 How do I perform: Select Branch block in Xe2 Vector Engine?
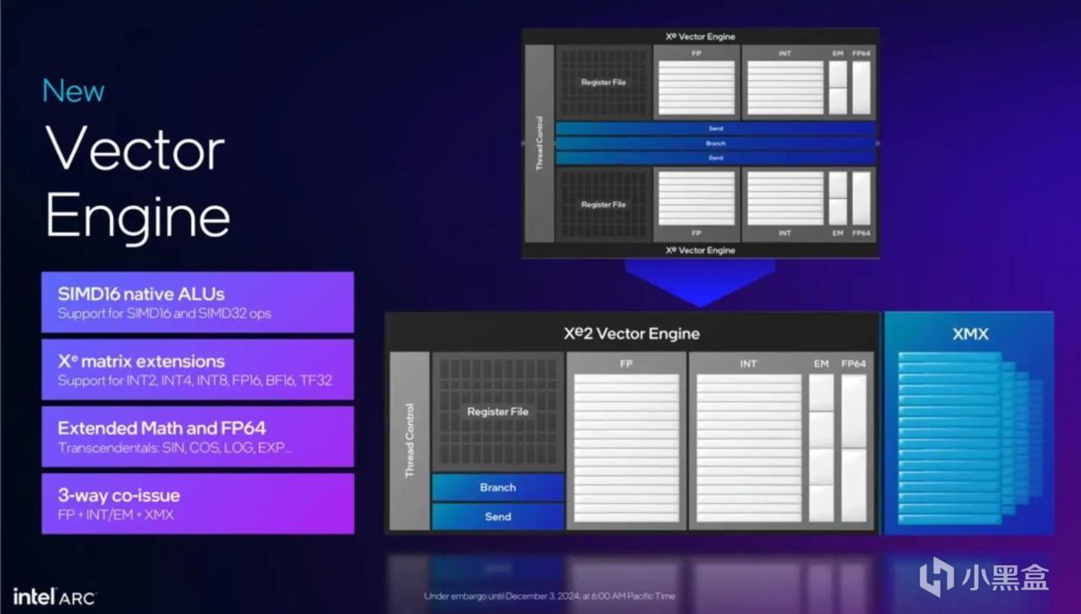(497, 487)
